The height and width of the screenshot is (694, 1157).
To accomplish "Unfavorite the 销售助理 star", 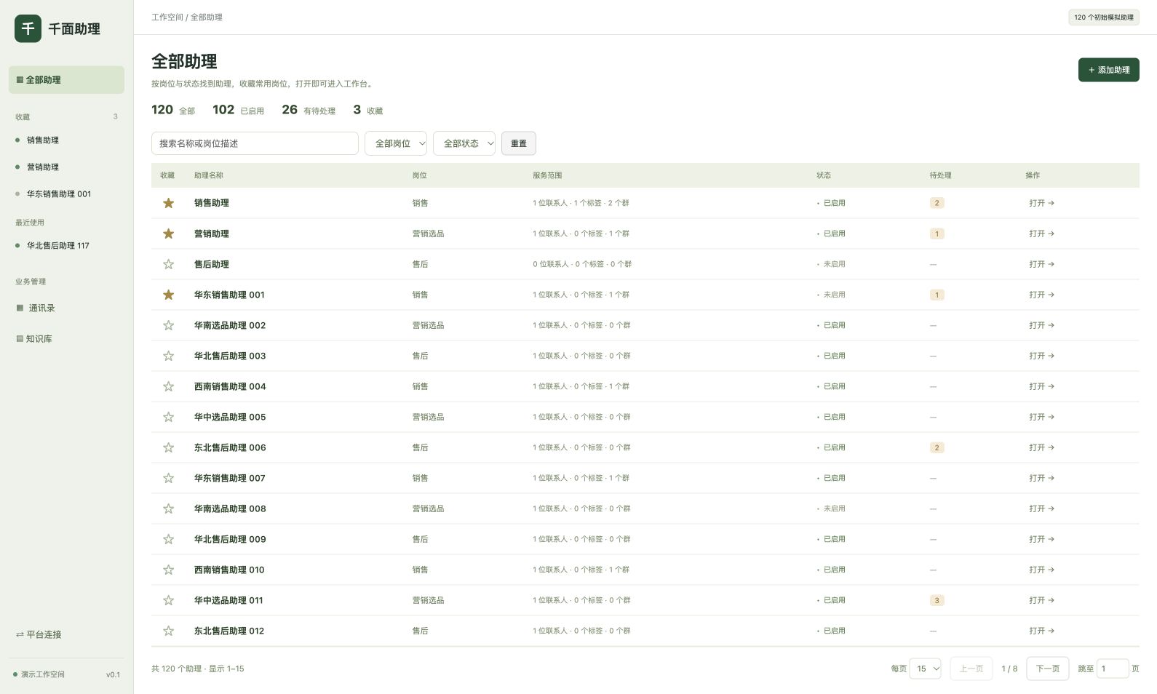I will 168,203.
